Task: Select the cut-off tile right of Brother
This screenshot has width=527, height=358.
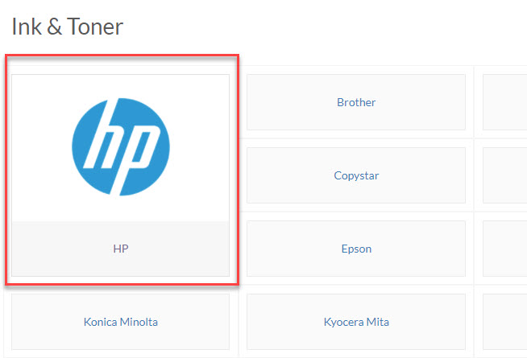Action: coord(506,102)
